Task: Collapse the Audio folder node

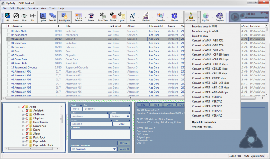Action: (x=19, y=107)
